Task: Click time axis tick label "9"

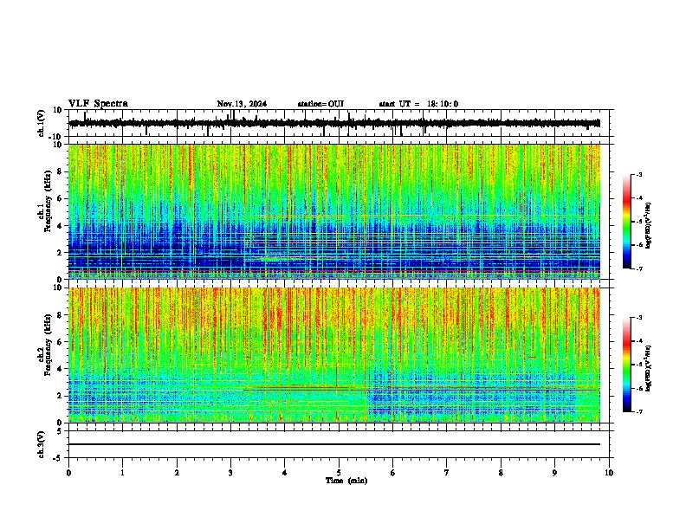Action: [x=554, y=473]
